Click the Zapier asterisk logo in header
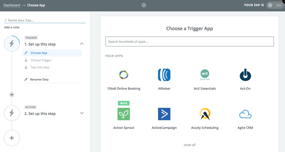The width and height of the screenshot is (285, 152). click(144, 5)
